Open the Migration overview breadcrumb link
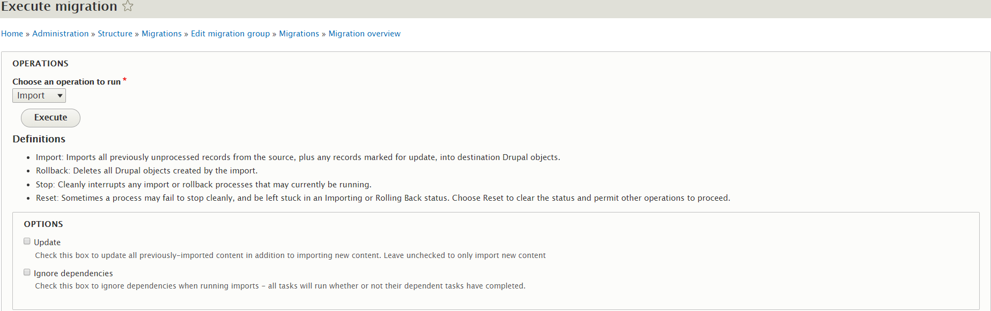The width and height of the screenshot is (991, 311). tap(364, 34)
